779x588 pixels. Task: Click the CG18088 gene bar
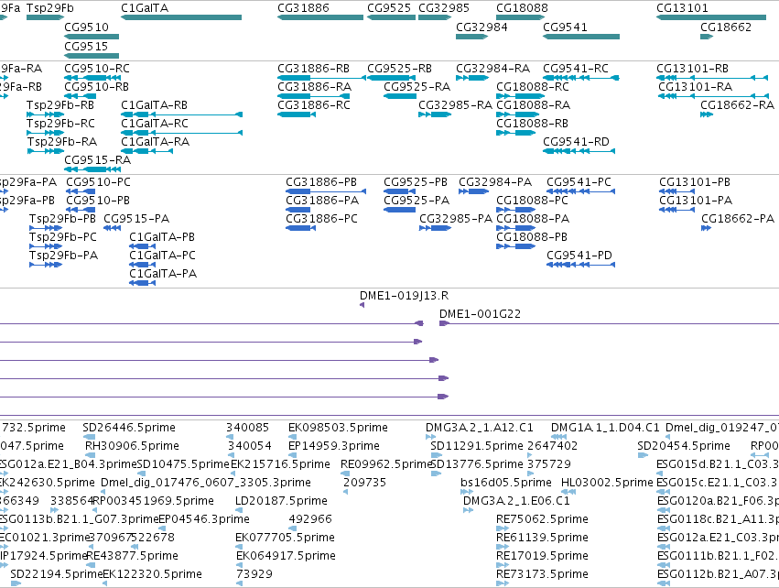pos(520,17)
